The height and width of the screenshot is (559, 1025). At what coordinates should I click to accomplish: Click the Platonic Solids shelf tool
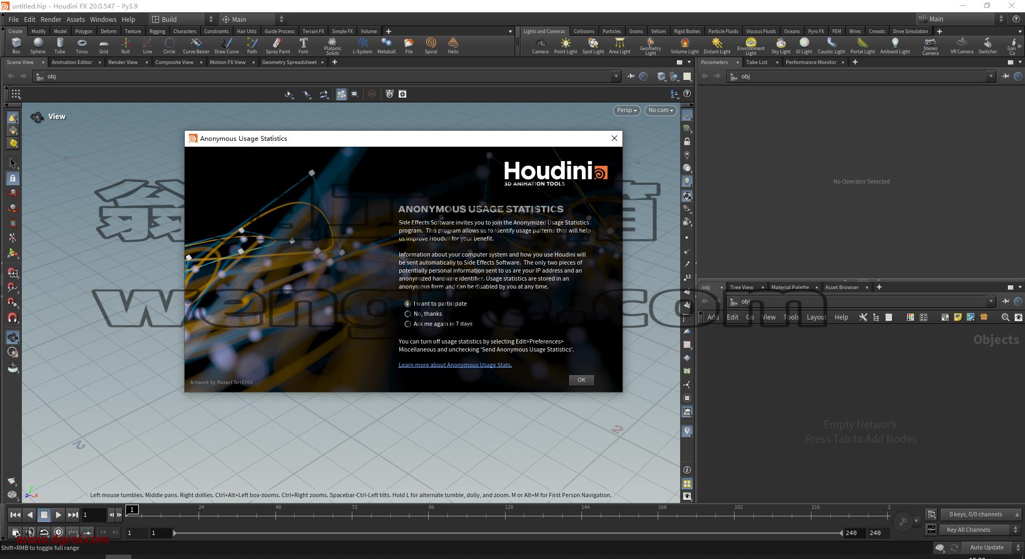(333, 46)
